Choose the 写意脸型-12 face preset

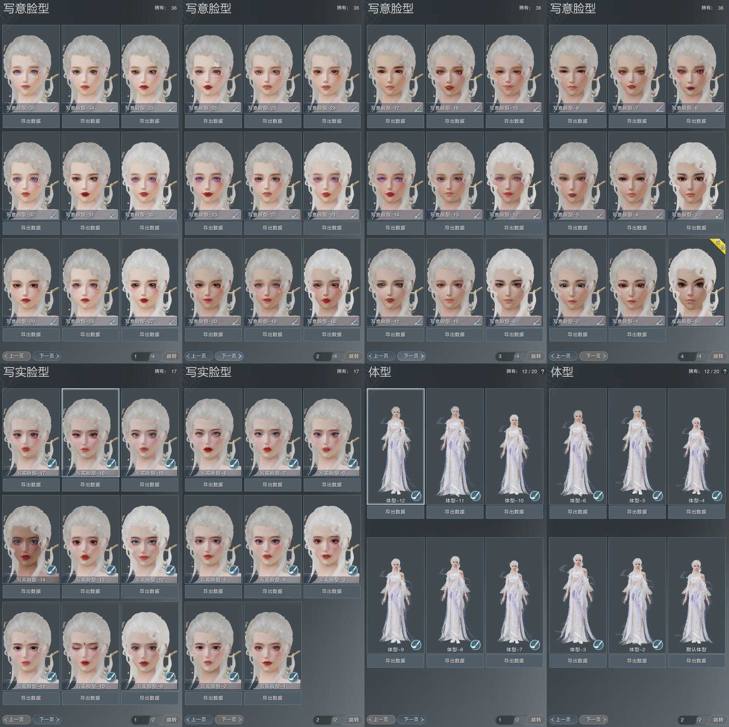pos(514,177)
